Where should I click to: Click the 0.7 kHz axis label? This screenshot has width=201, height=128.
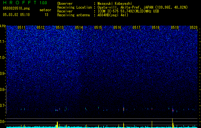click(x=2, y=106)
